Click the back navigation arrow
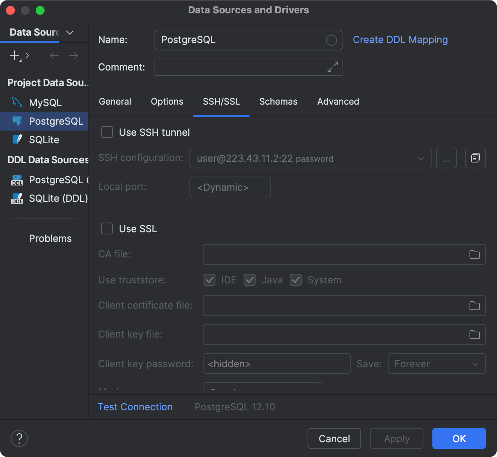The width and height of the screenshot is (497, 457). (x=54, y=56)
